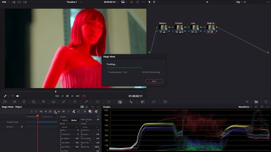This screenshot has width=271, height=152.
Task: Track mask forward
Action: pos(59,111)
